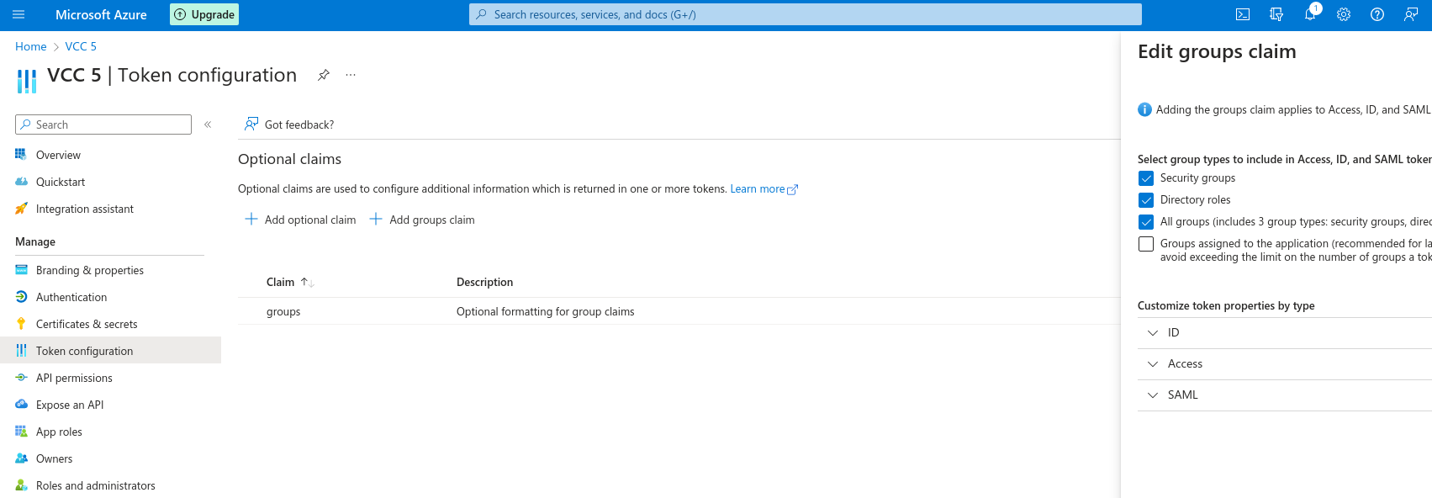Viewport: 1432px width, 498px height.
Task: Click the Expose an API cloud icon
Action: (x=21, y=405)
